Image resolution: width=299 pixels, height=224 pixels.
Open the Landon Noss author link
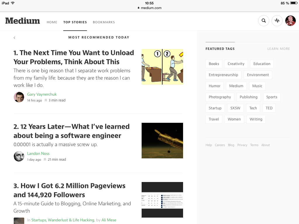coord(38,153)
